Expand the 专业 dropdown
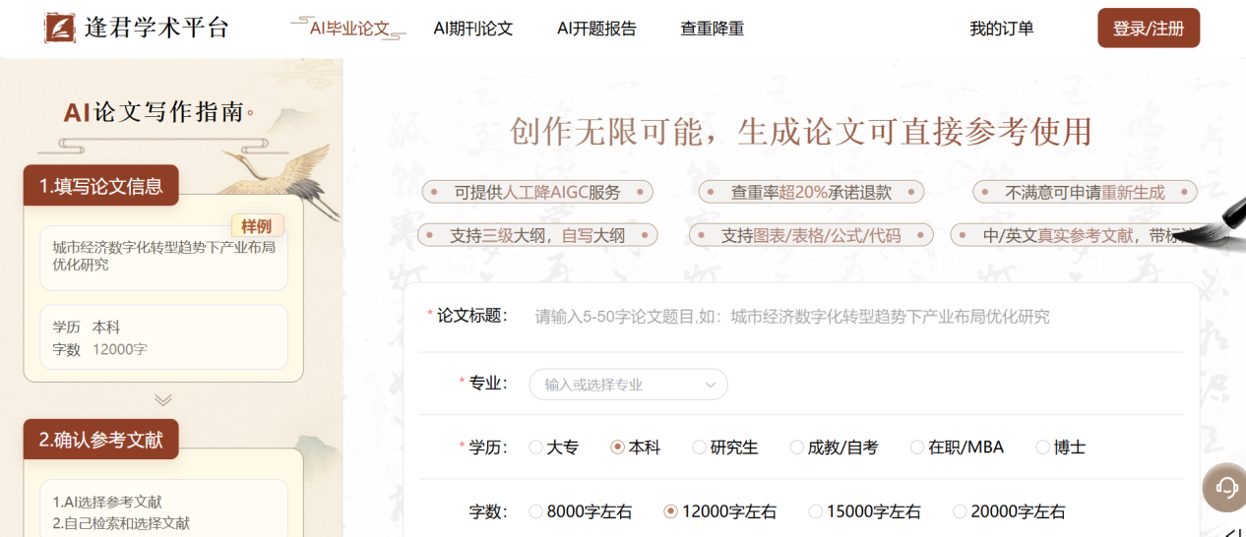This screenshot has height=537, width=1246. pyautogui.click(x=629, y=385)
